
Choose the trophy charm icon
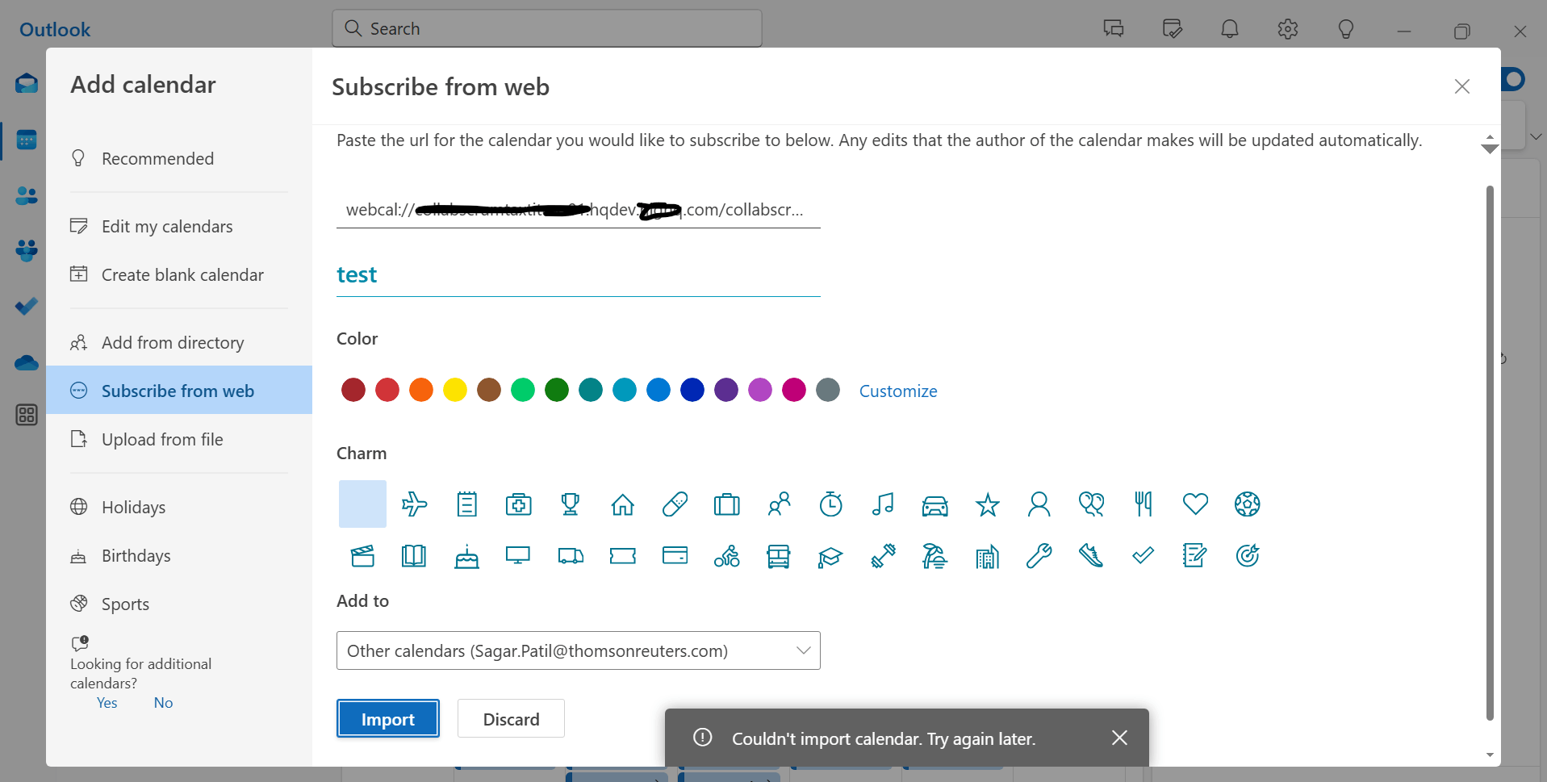[x=571, y=504]
